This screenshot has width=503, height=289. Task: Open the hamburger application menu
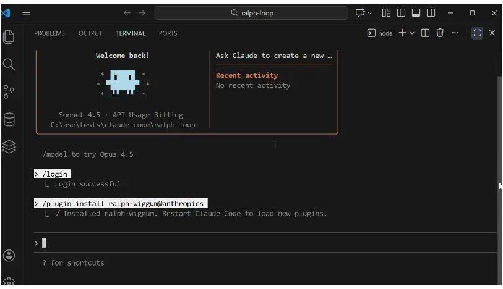pos(26,13)
